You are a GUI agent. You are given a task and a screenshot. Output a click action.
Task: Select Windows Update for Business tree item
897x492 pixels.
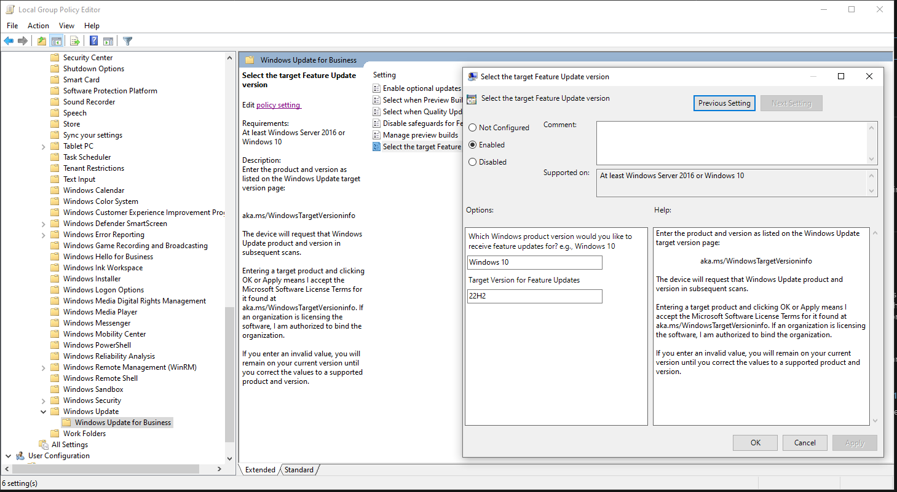click(123, 423)
